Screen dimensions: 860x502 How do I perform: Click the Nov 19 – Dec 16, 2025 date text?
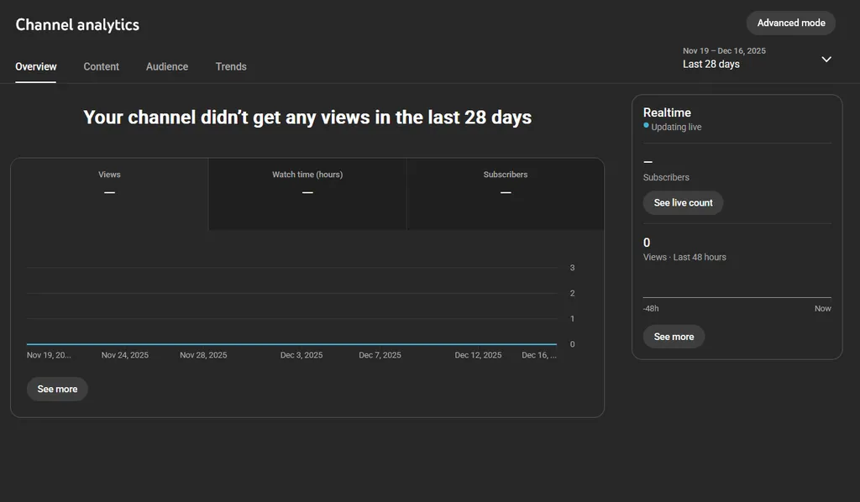(724, 51)
